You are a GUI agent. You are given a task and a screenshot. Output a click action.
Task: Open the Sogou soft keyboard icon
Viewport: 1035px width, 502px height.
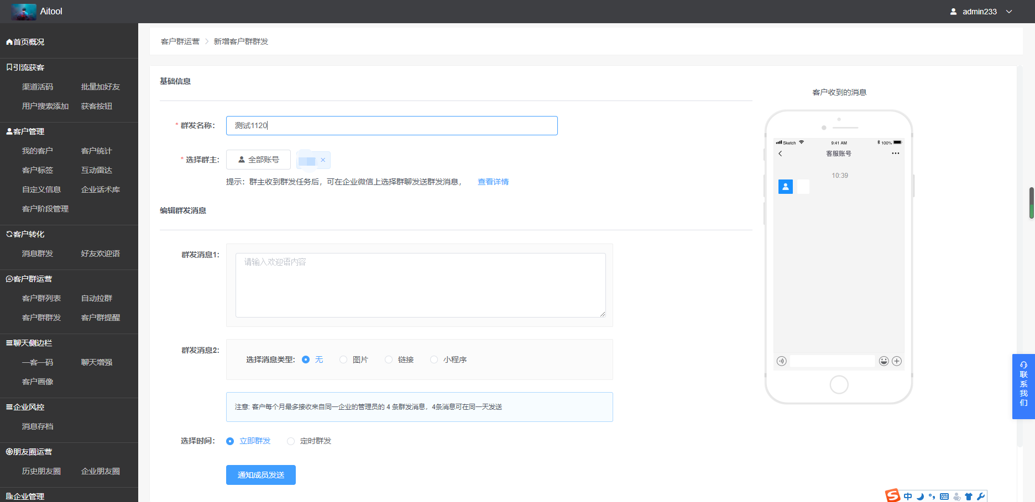pos(944,496)
